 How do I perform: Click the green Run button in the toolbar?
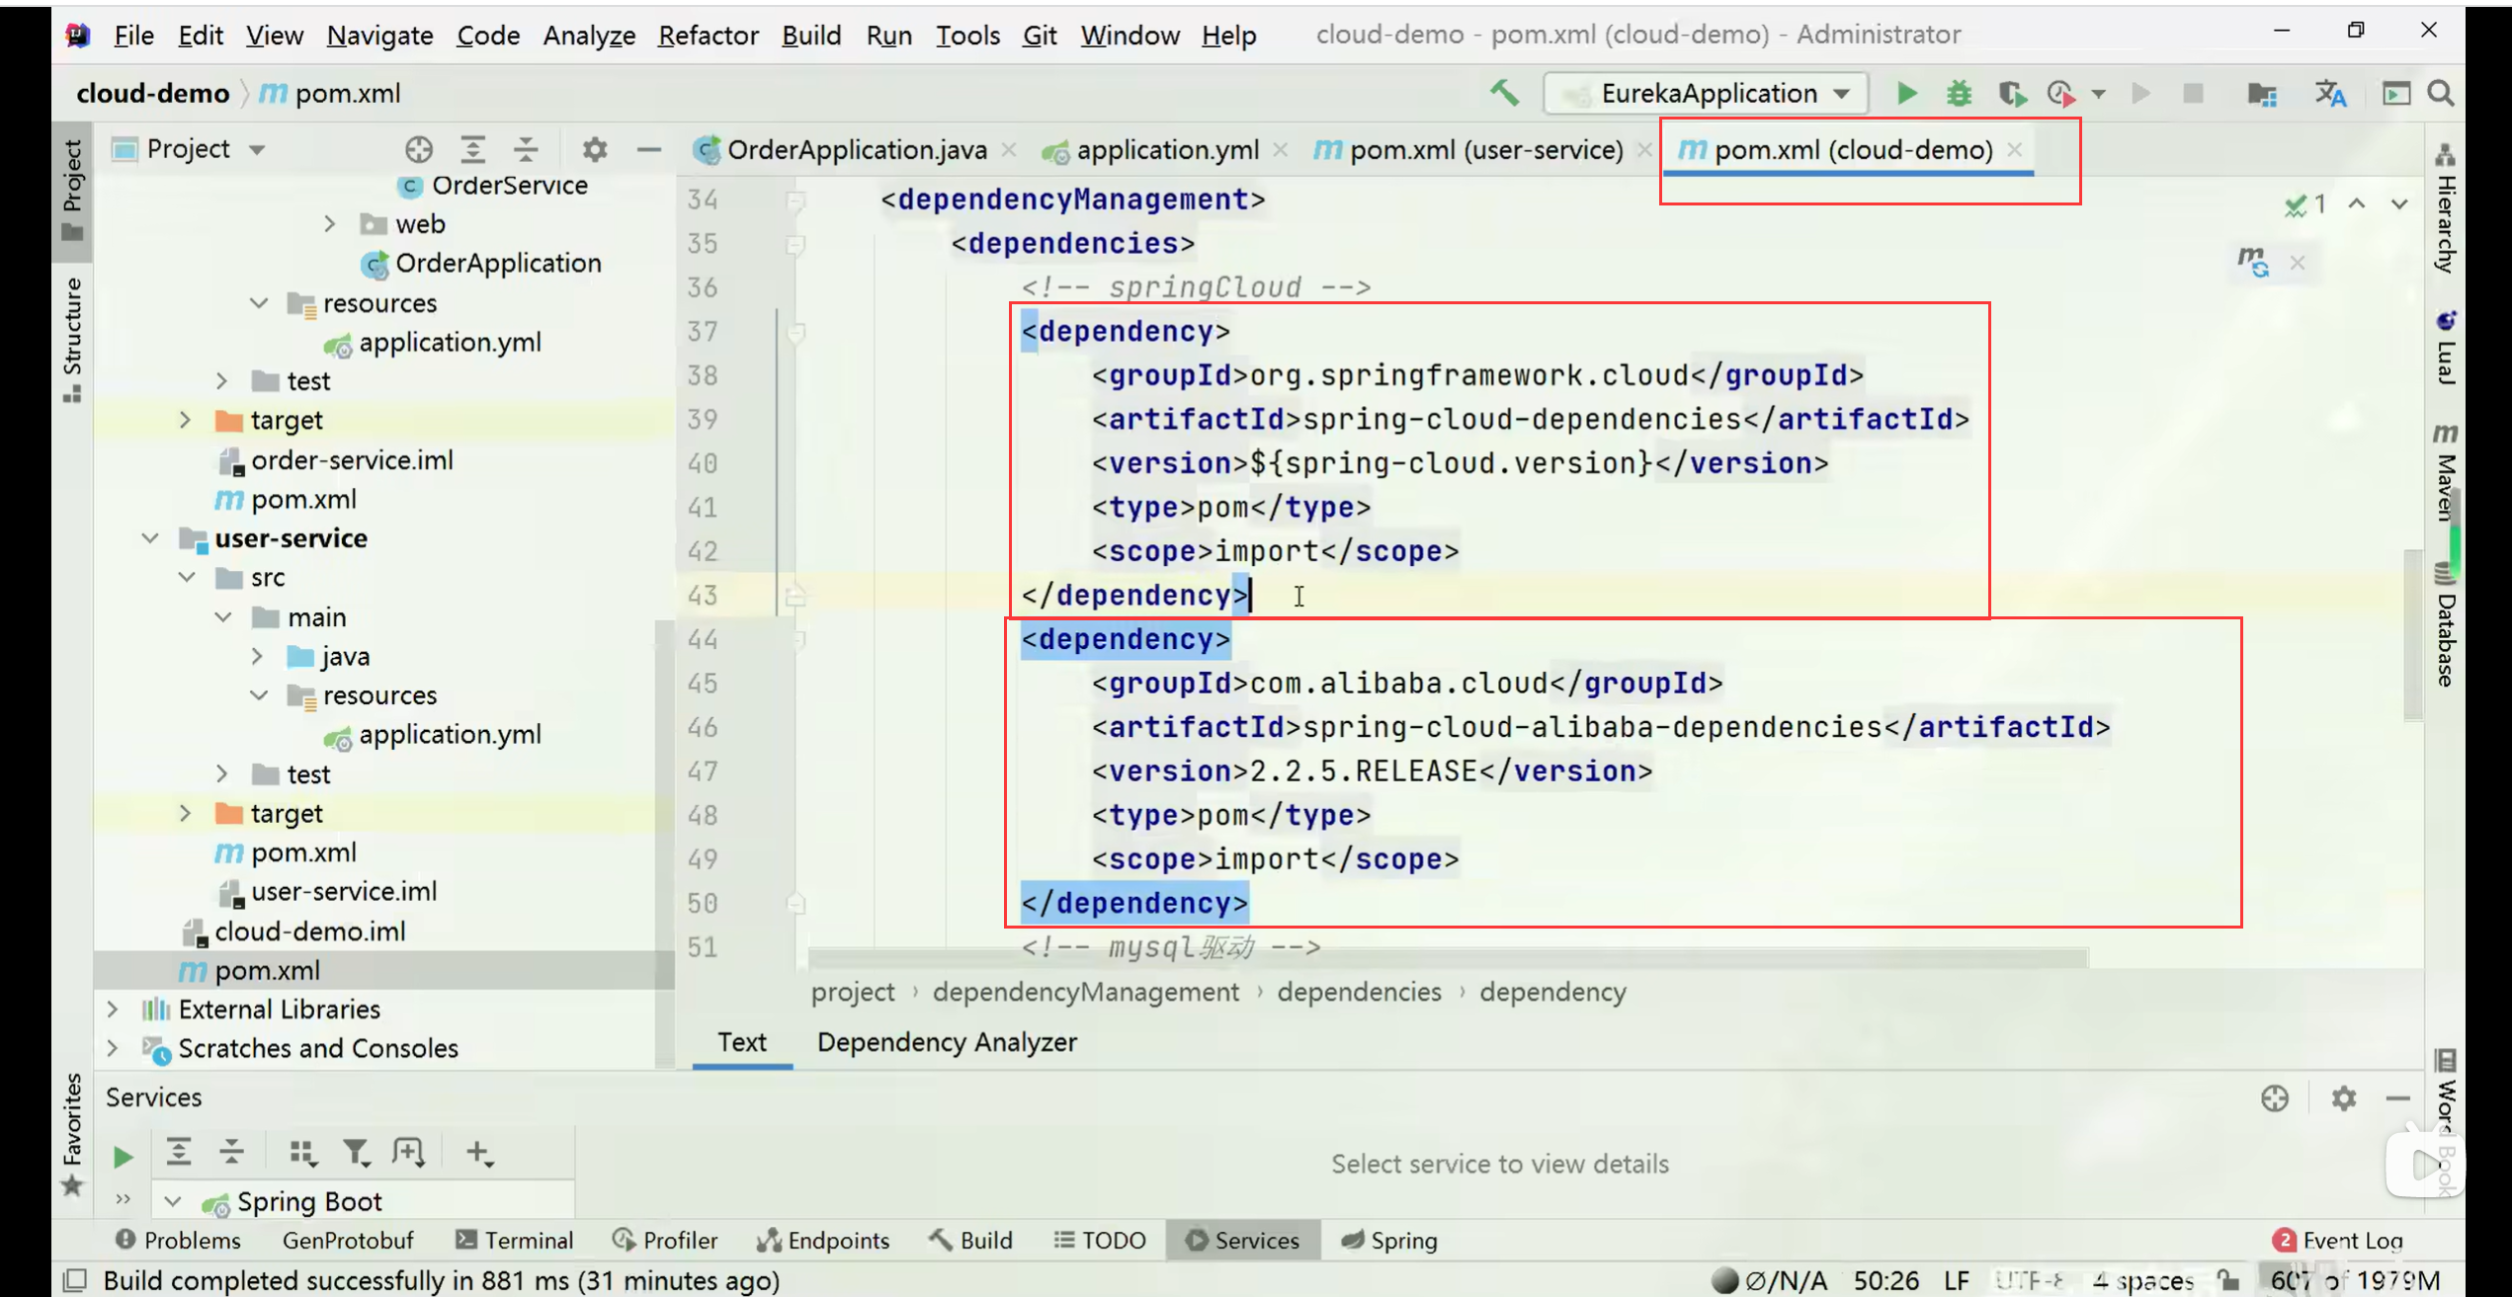click(x=1906, y=94)
